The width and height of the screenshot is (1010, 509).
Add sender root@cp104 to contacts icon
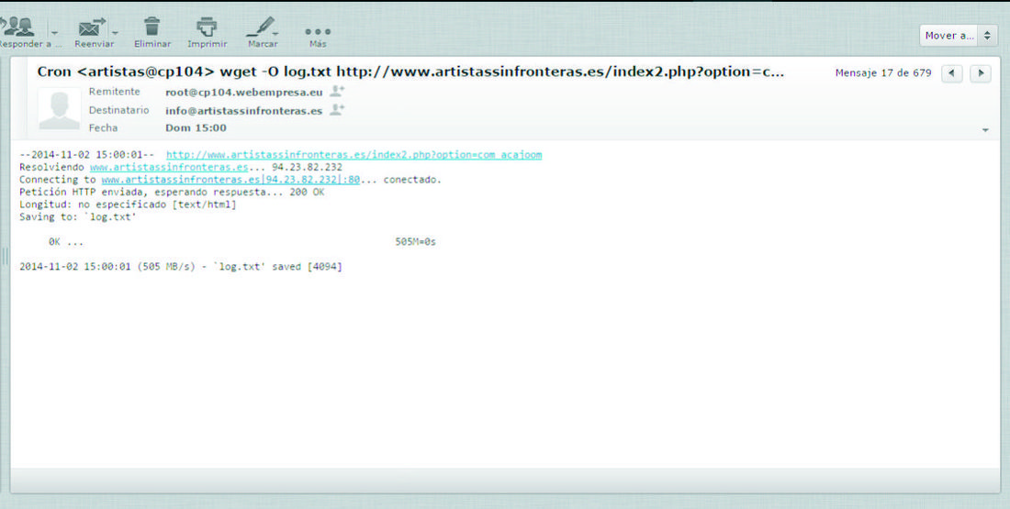click(x=337, y=92)
